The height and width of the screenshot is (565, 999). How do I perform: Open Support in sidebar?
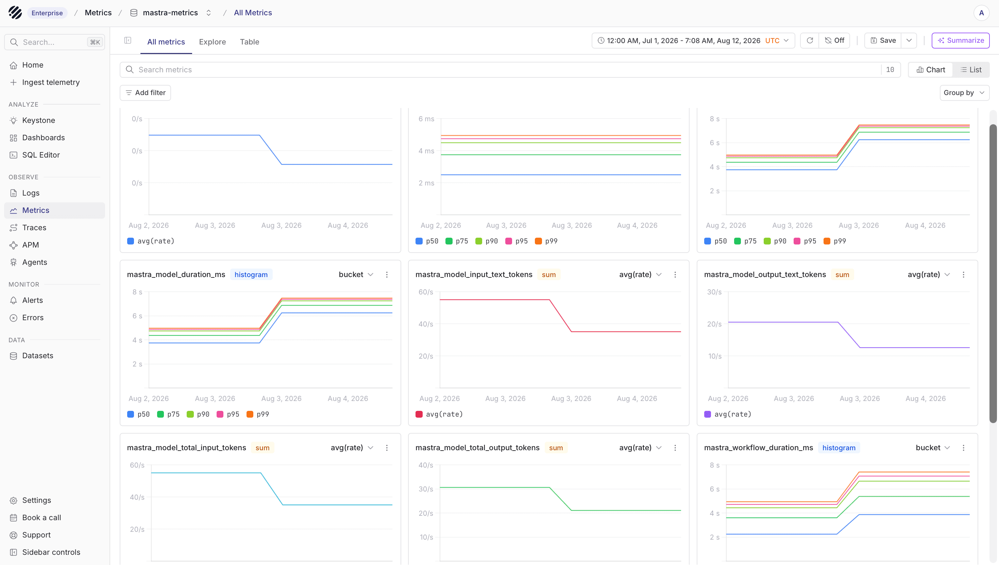(55, 535)
